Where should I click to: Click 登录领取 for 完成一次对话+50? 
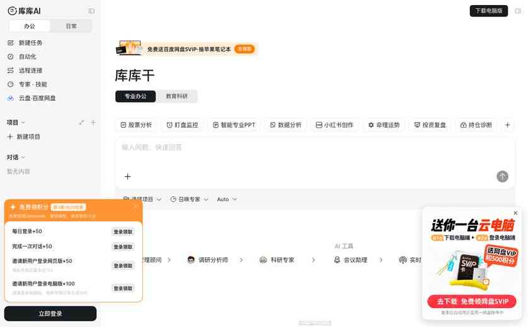coord(123,247)
